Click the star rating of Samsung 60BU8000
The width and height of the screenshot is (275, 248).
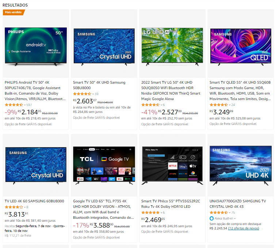coord(14,207)
